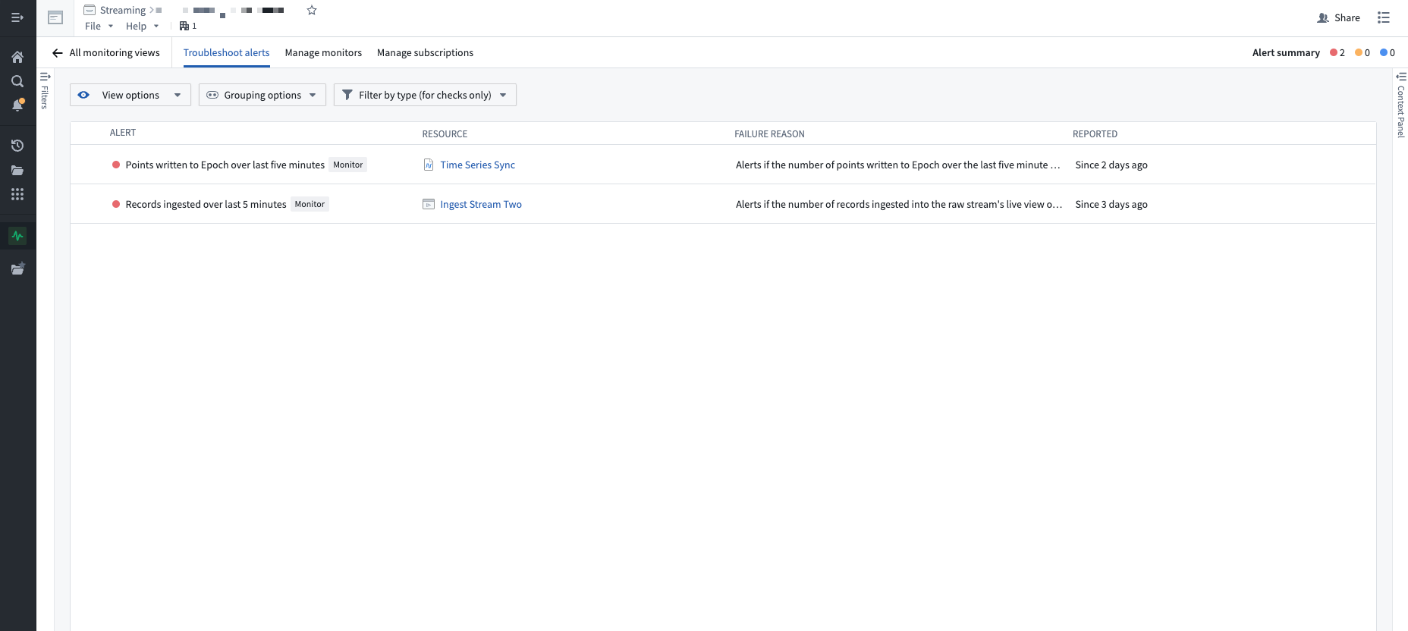
Task: Click the Since 3 days ago cell
Action: tap(1111, 204)
